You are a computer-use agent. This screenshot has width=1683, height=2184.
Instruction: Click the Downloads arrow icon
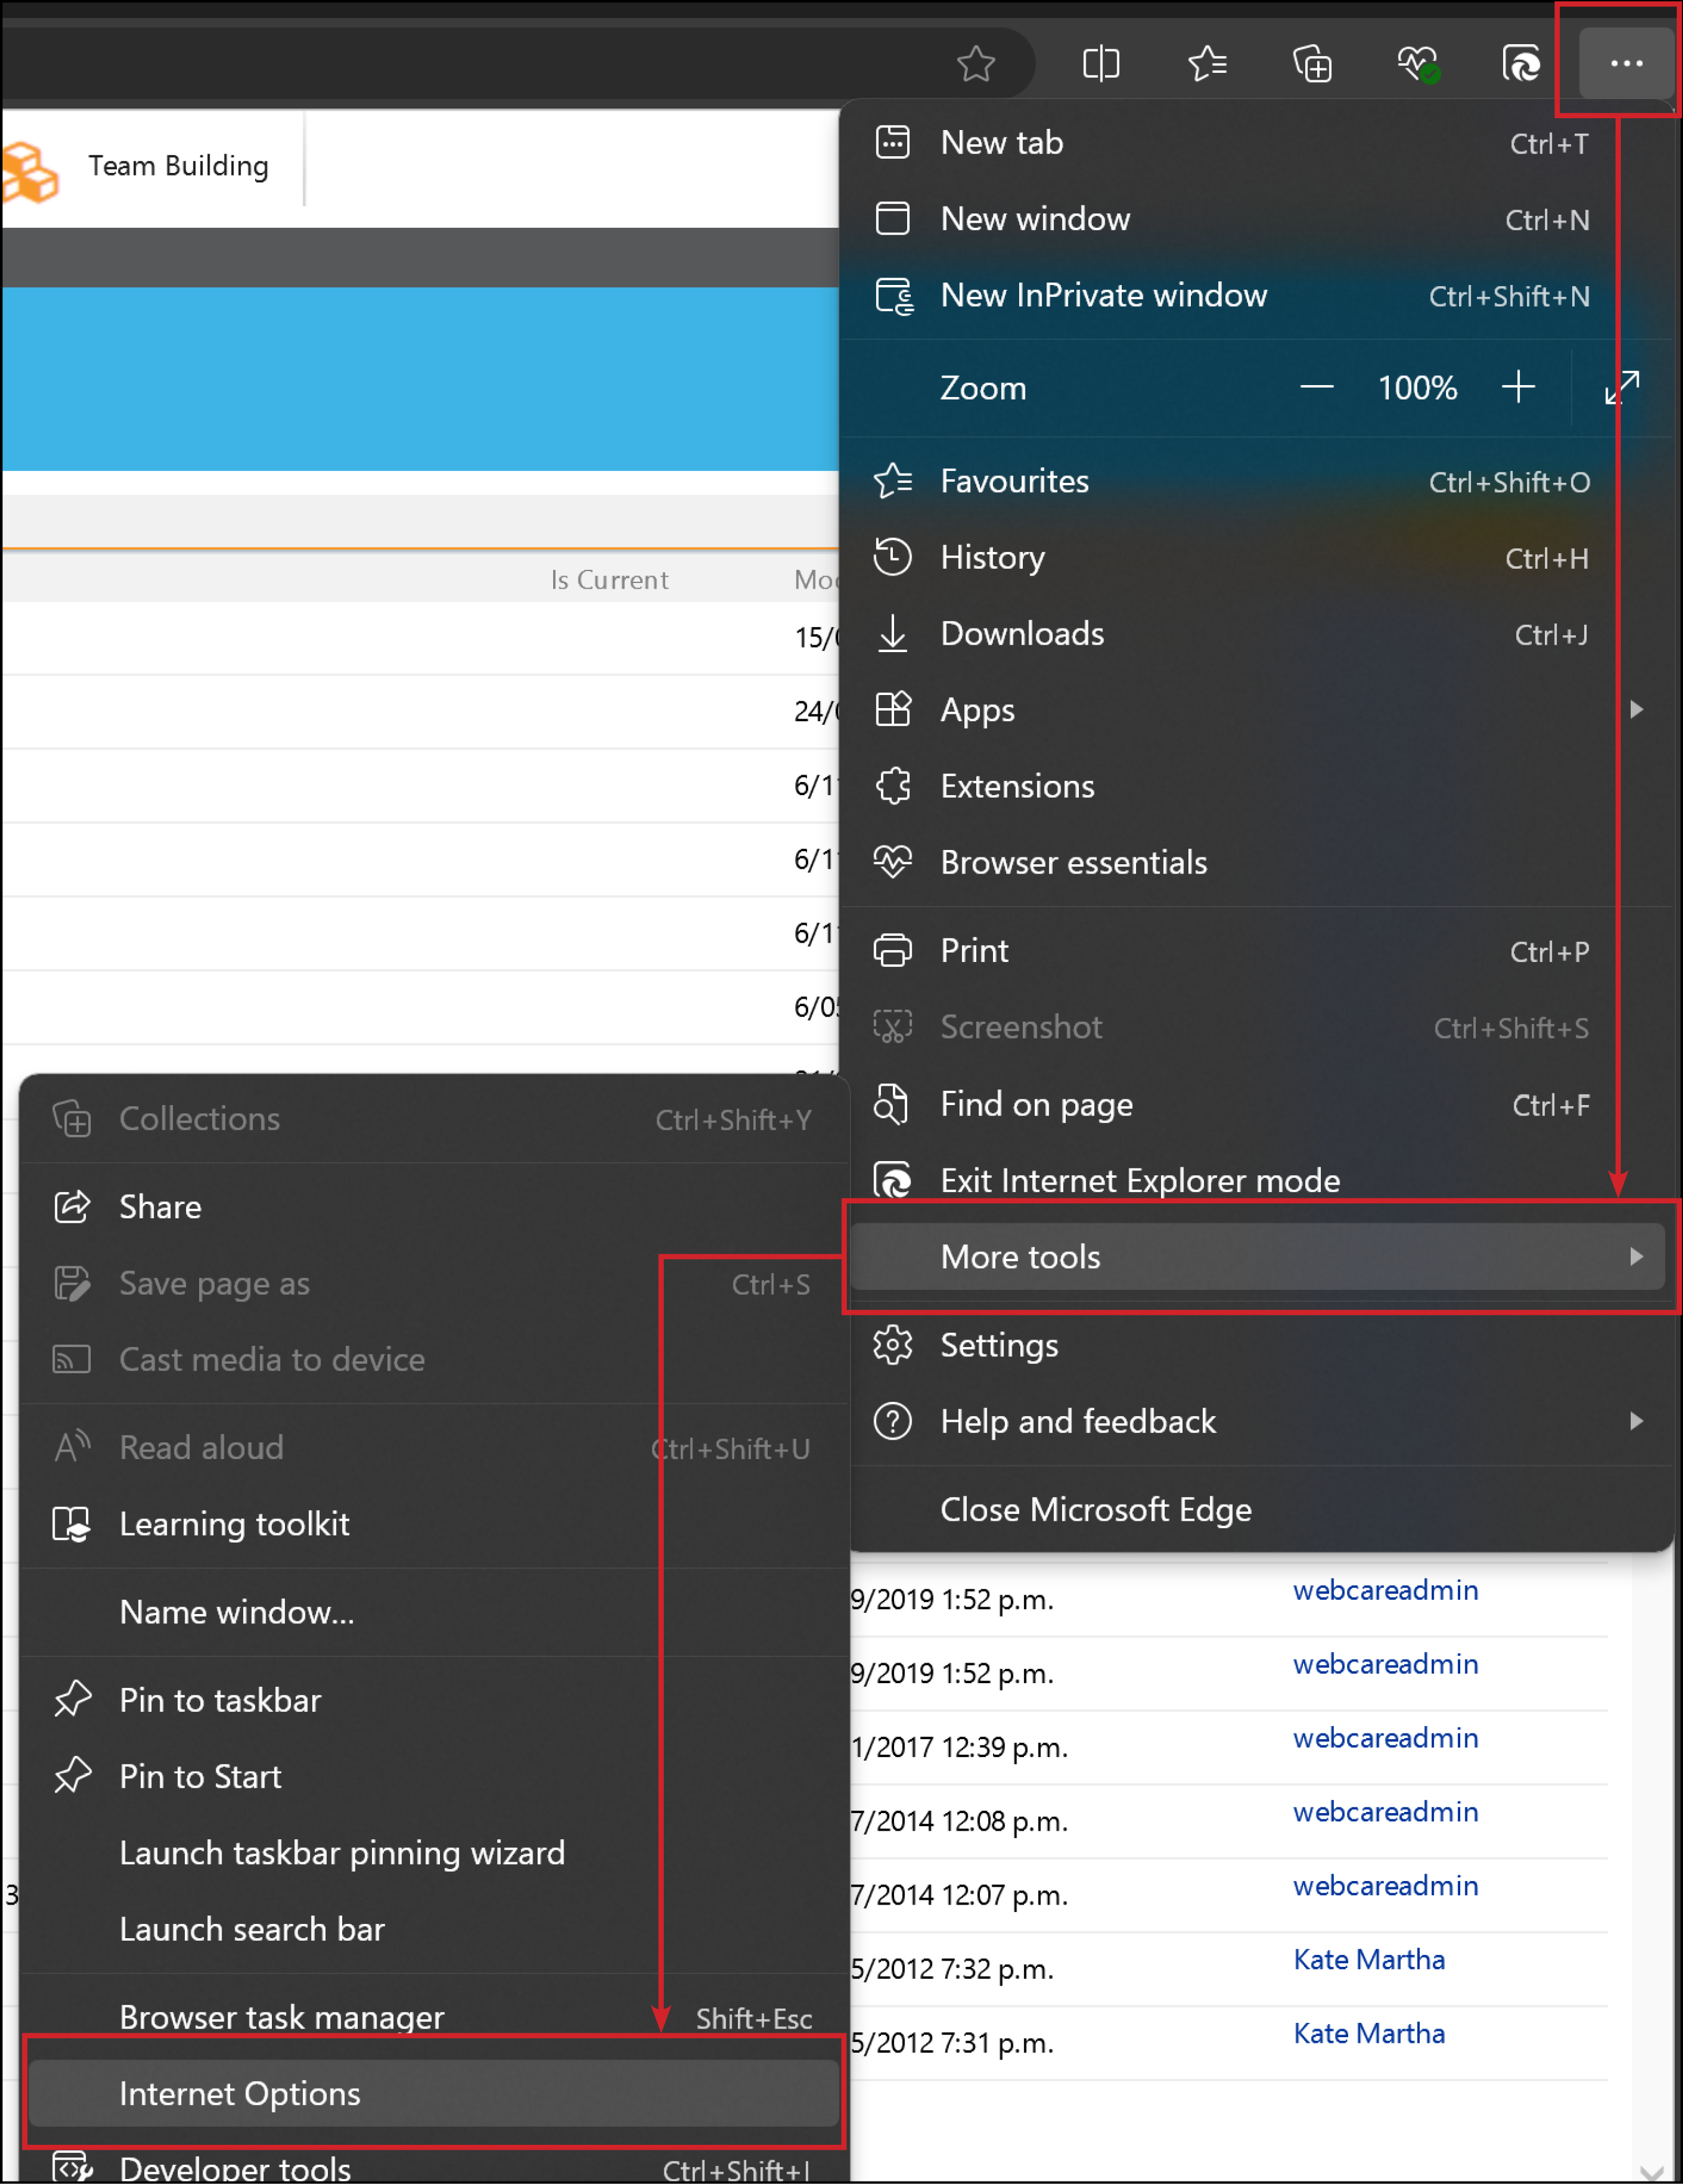[892, 634]
